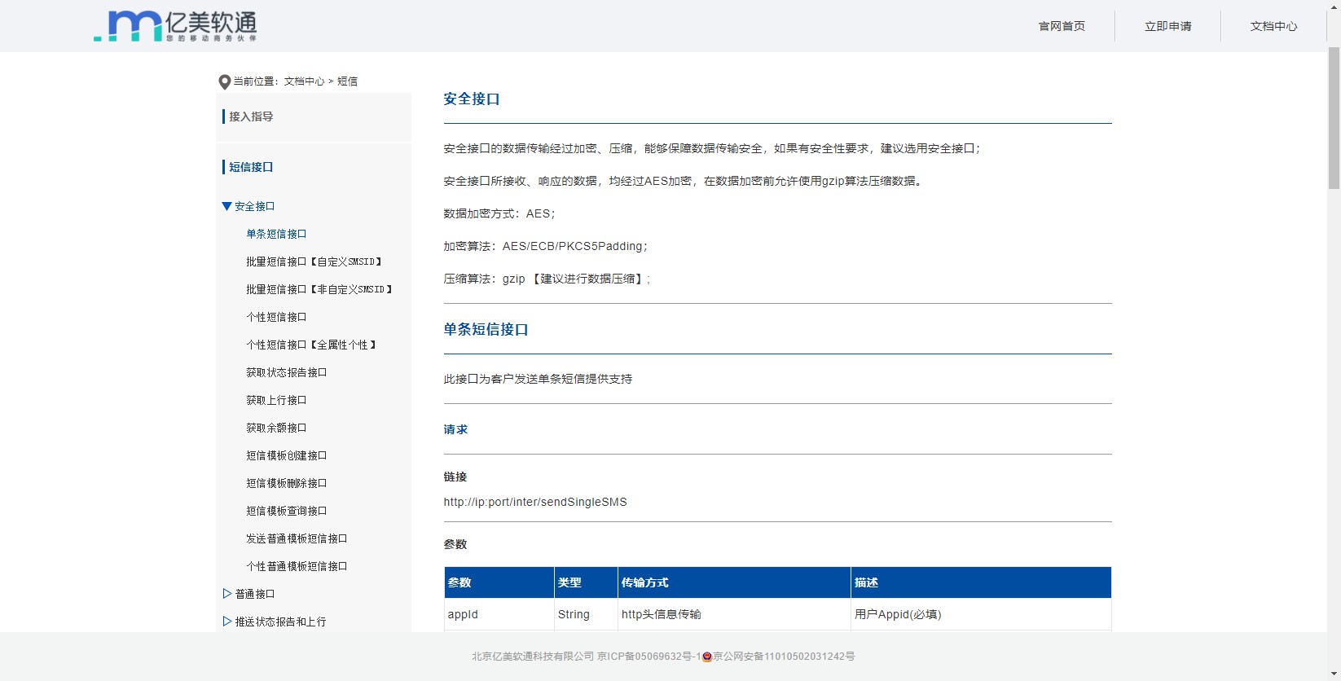The image size is (1341, 681).
Task: Click the 加密算法 AES/ECB/PKCS5Padding line
Action: (546, 246)
